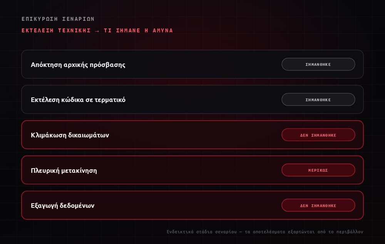Click ΔΕΝ ΣΗΜΑΝΘΗΚΕ badge for Εξαγωγή δεδομένων
The height and width of the screenshot is (244, 385).
(318, 206)
